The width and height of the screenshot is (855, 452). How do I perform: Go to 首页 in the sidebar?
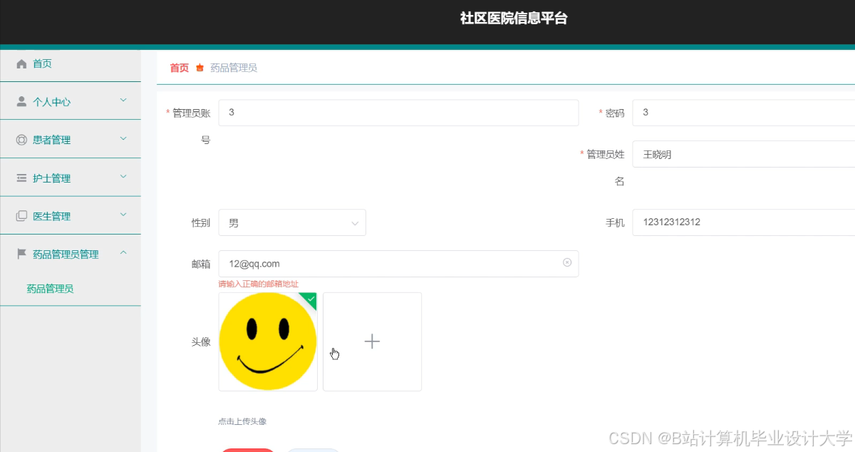71,64
